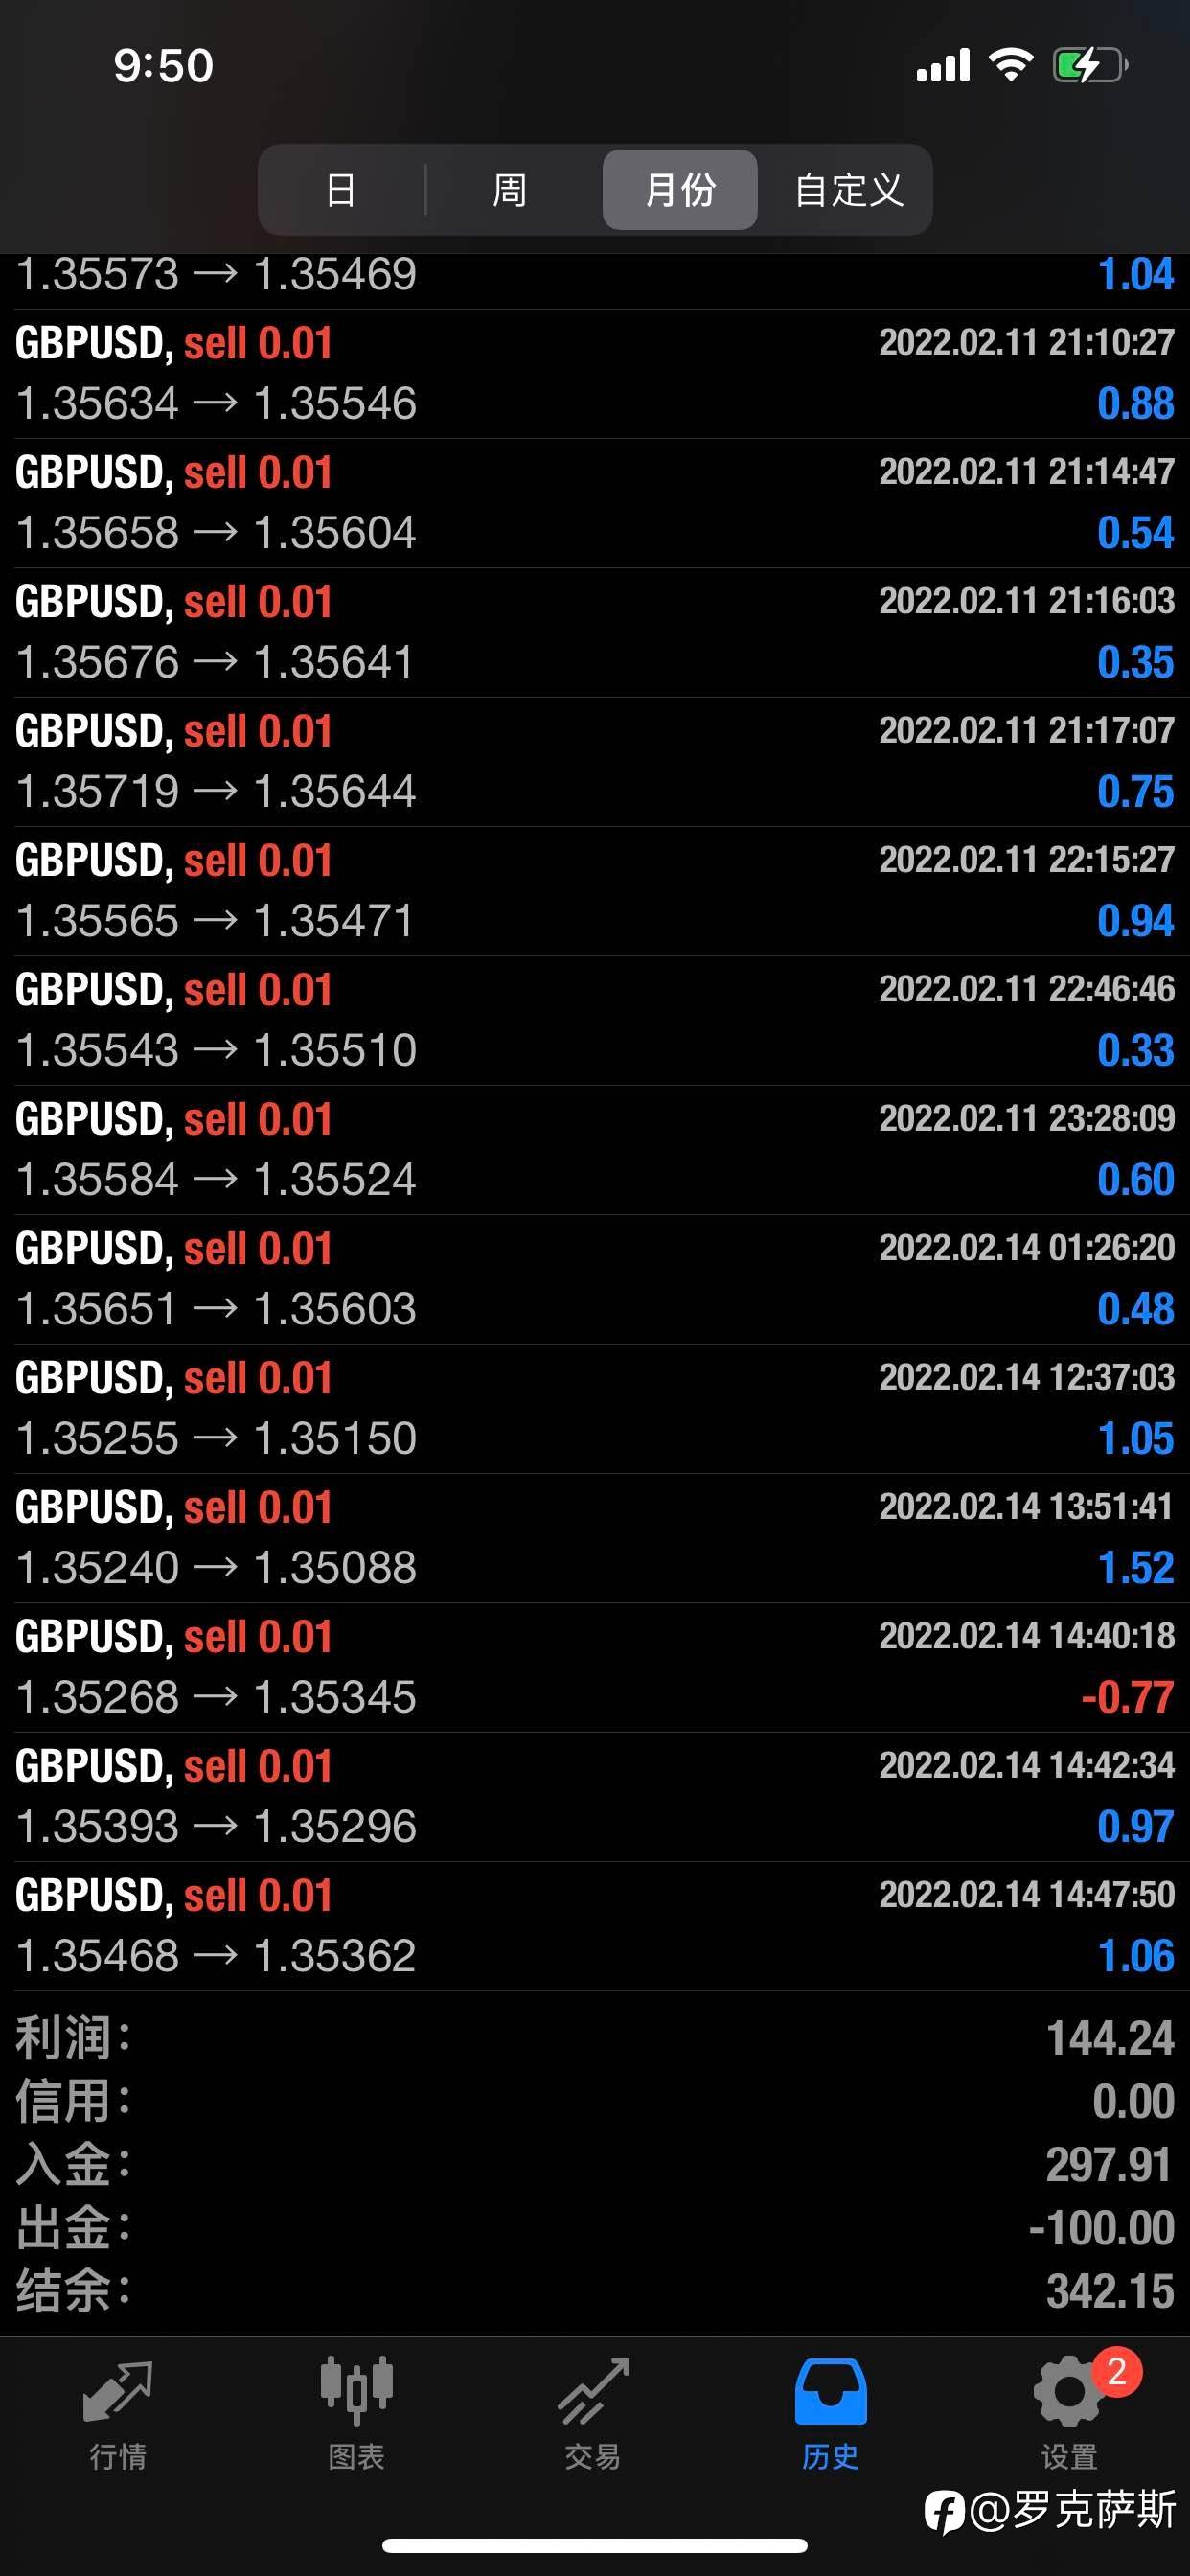Open the trade closed at 2022.02.11 21:17:07
Screen dimensions: 1190x2576
(595, 762)
